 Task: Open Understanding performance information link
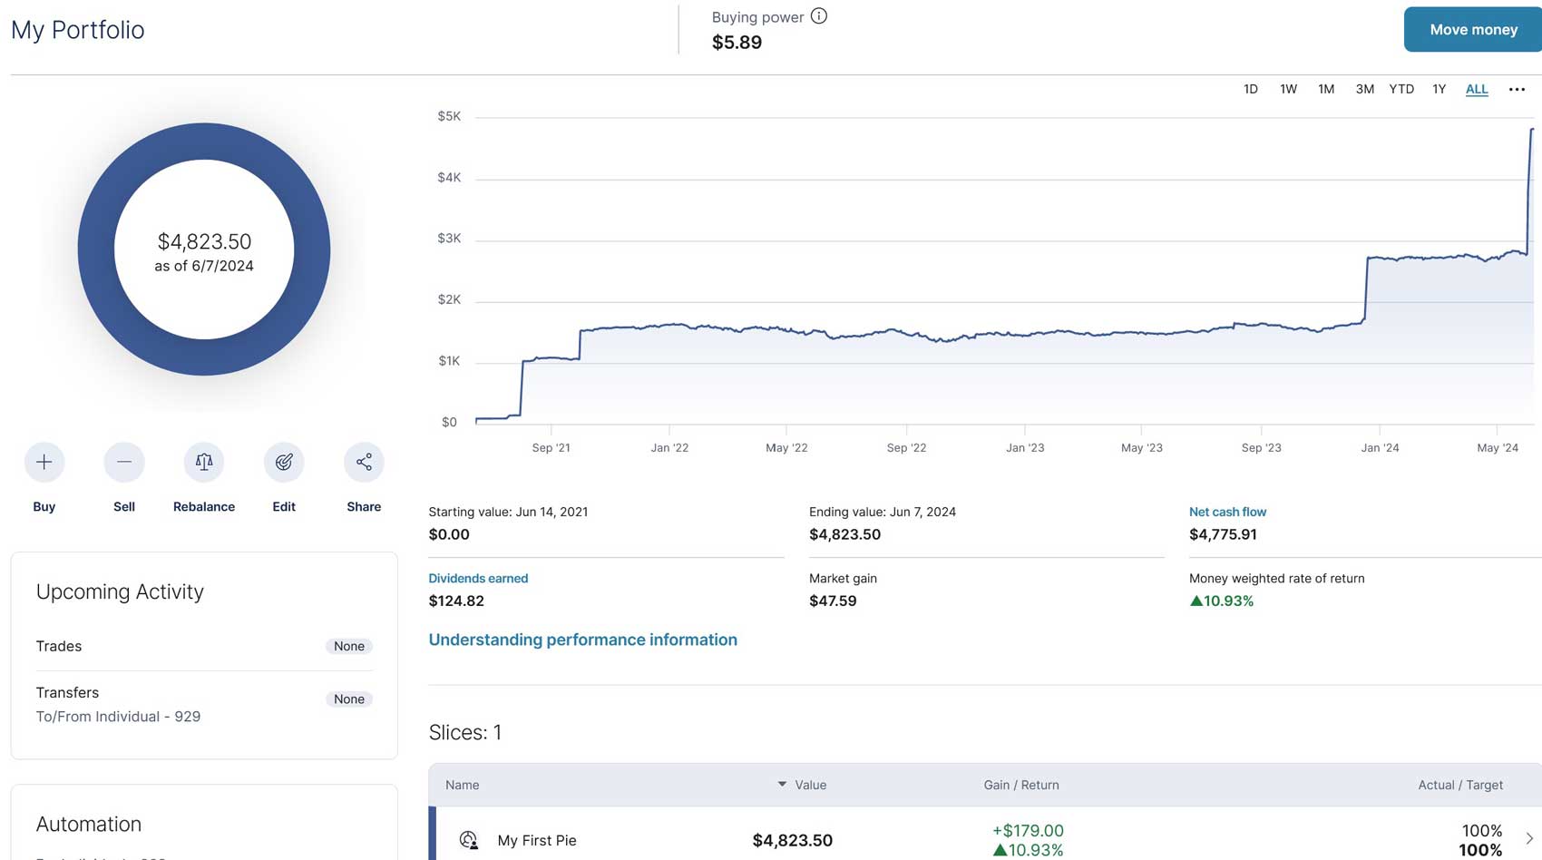pyautogui.click(x=582, y=640)
